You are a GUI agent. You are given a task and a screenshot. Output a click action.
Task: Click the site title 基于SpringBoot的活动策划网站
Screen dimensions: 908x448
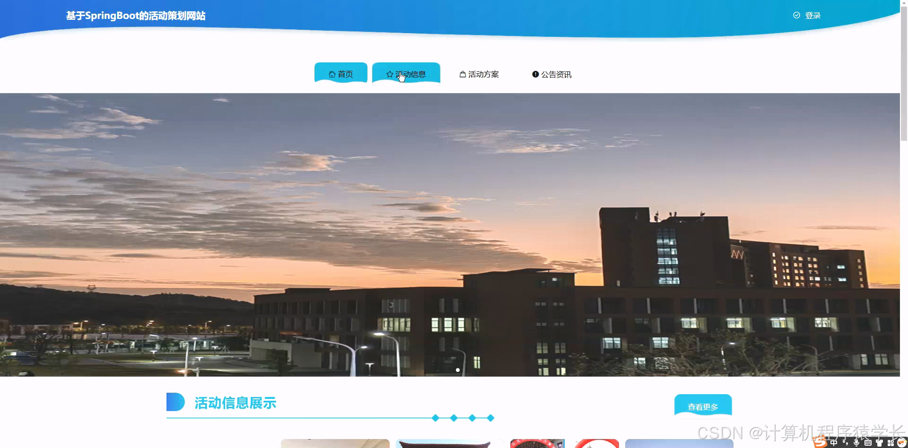click(136, 16)
